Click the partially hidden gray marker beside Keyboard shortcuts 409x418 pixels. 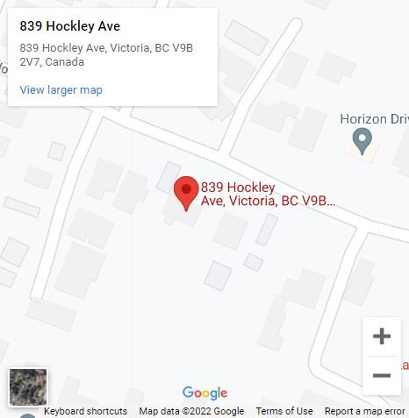(x=28, y=415)
